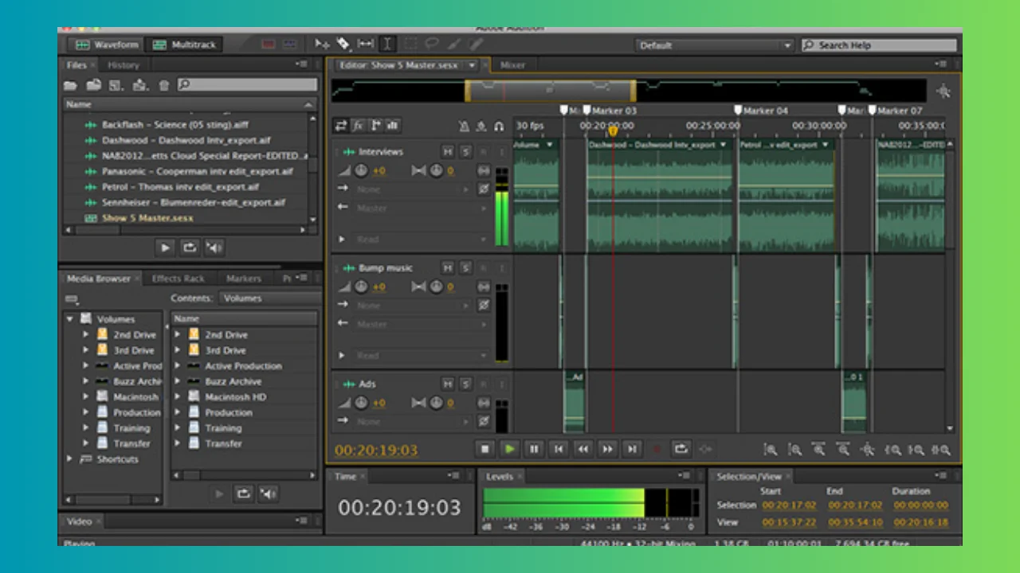Click the EQ view icon in editor
The height and width of the screenshot is (573, 1020).
[394, 126]
